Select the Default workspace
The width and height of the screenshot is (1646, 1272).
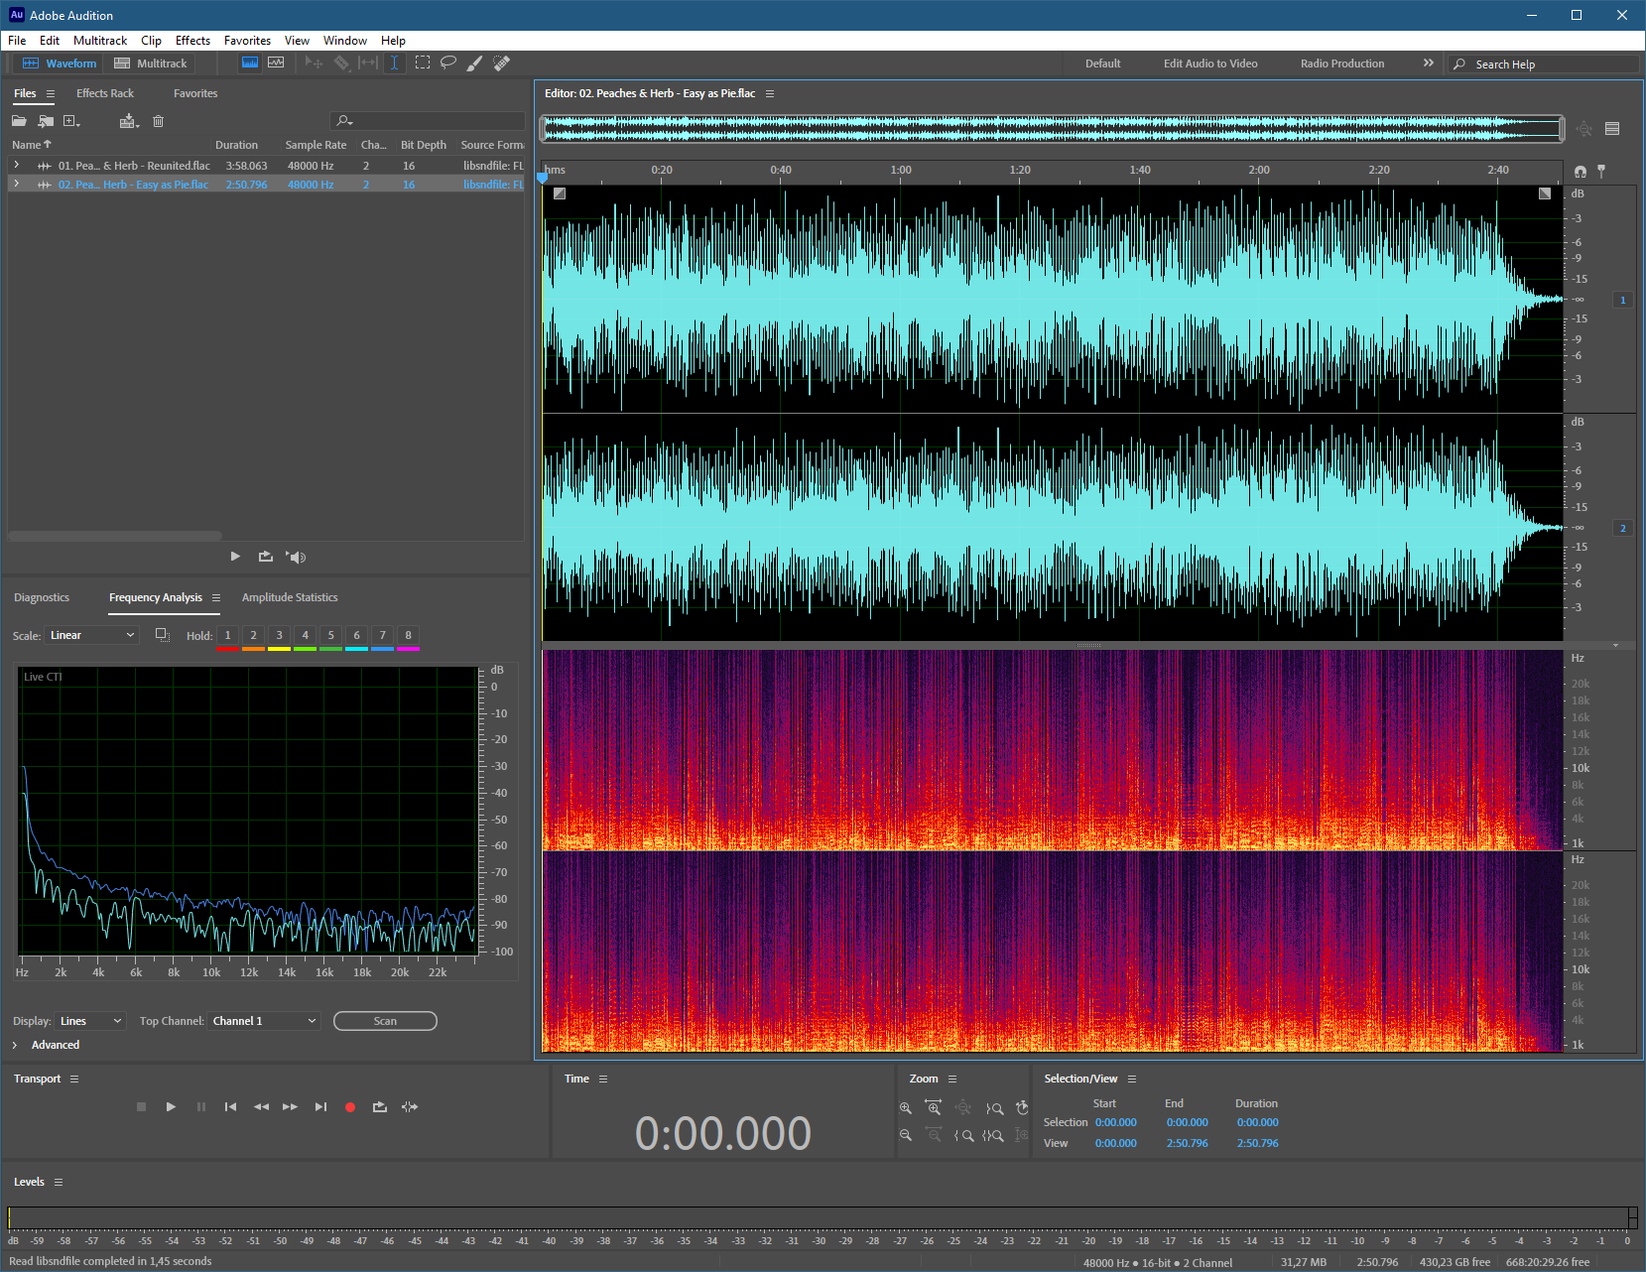coord(1102,64)
